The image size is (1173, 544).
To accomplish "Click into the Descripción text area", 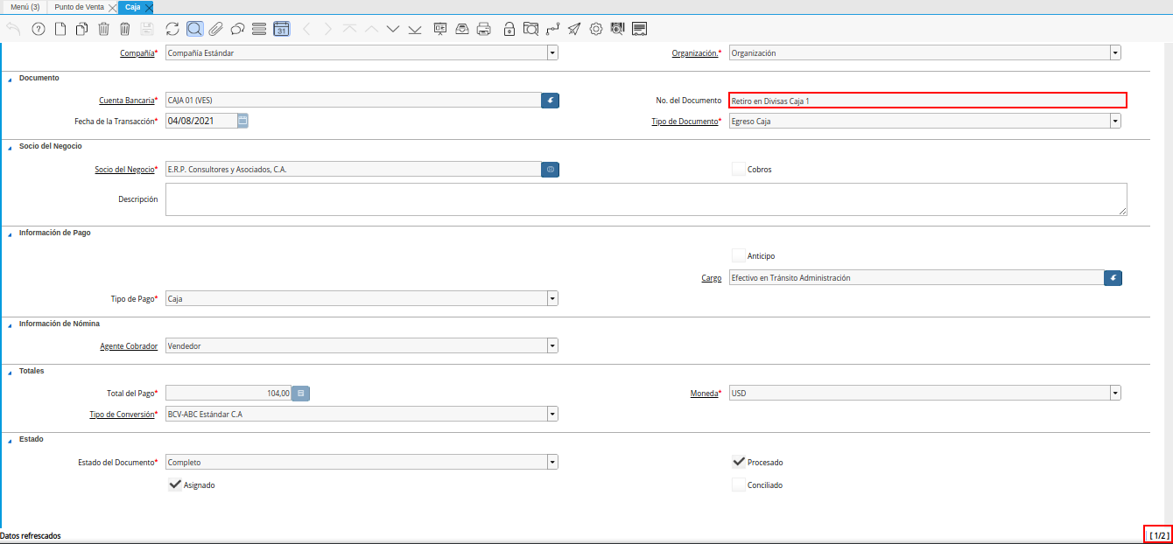I will [x=645, y=199].
